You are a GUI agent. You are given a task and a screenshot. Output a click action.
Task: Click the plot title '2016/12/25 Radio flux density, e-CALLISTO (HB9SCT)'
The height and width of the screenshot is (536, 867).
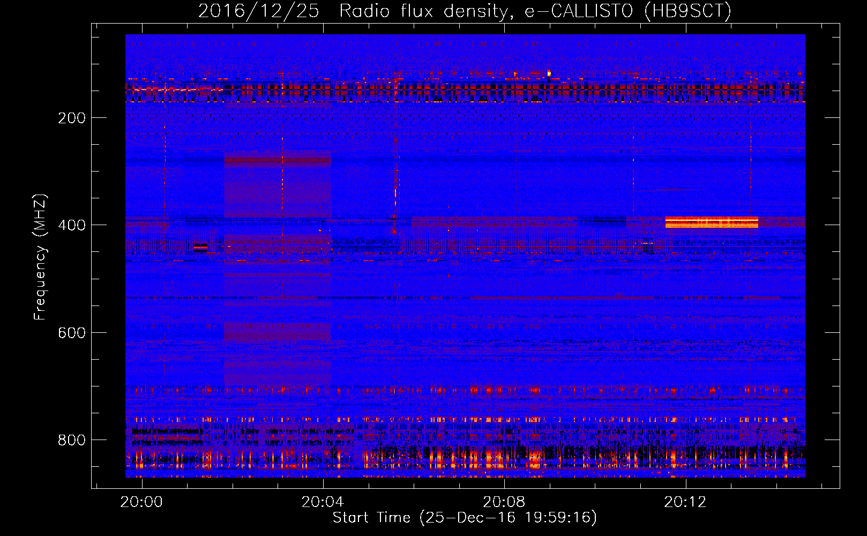point(465,11)
